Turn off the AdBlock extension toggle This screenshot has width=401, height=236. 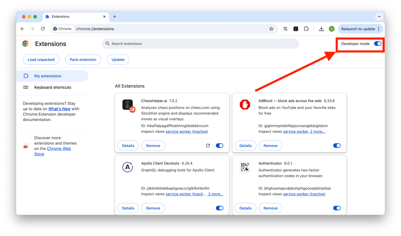click(337, 145)
